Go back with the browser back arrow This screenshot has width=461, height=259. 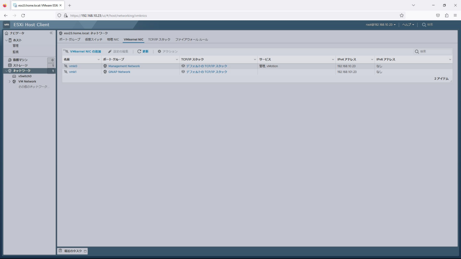click(6, 15)
